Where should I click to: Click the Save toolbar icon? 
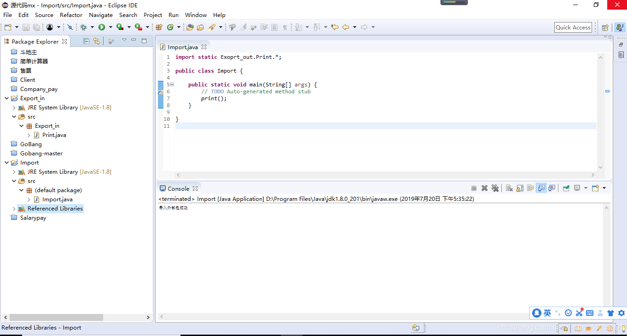[x=26, y=27]
